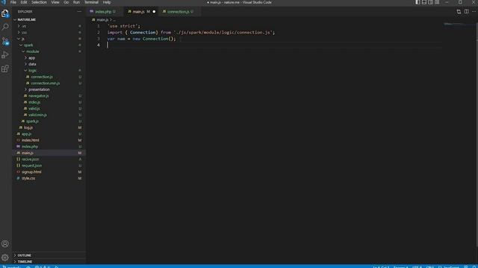Open the File menu

click(13, 2)
